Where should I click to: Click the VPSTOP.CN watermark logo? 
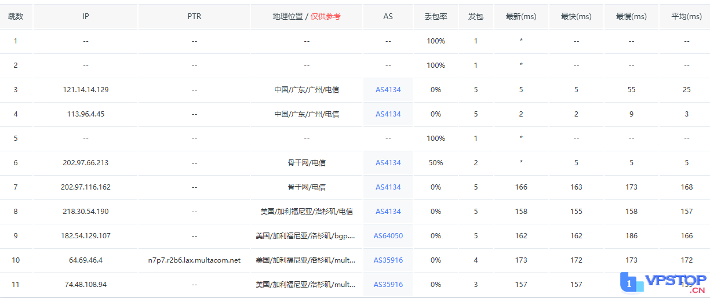tap(664, 283)
